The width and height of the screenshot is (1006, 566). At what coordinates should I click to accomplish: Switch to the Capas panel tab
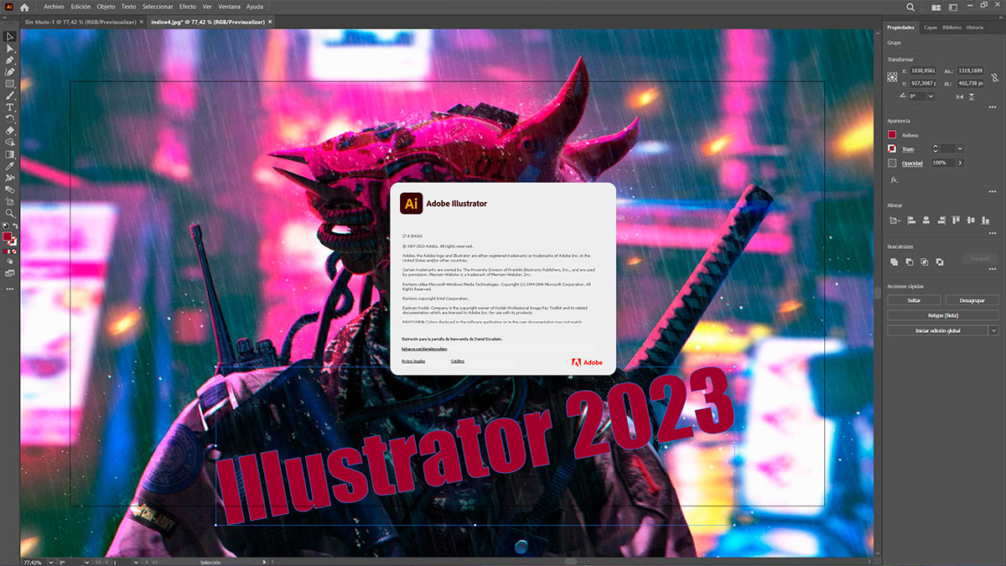point(931,28)
